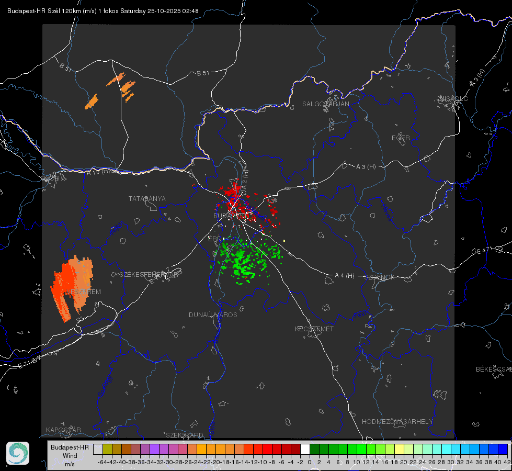Click the TATABÁNYA city label
512x471 pixels.
click(x=147, y=198)
